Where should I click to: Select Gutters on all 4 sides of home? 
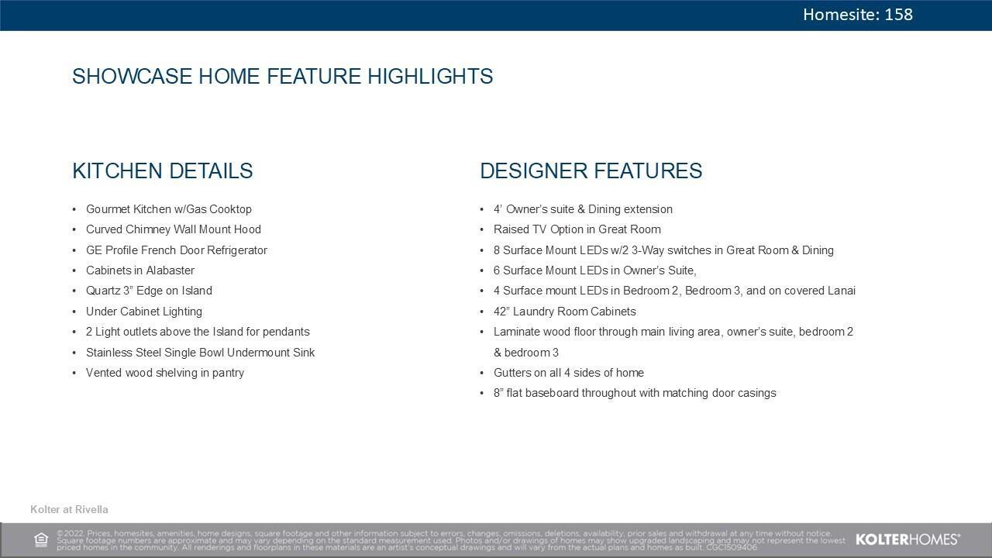tap(568, 373)
